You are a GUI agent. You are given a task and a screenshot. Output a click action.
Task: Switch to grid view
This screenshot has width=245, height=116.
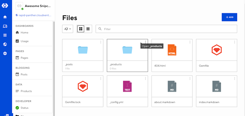click(x=81, y=29)
